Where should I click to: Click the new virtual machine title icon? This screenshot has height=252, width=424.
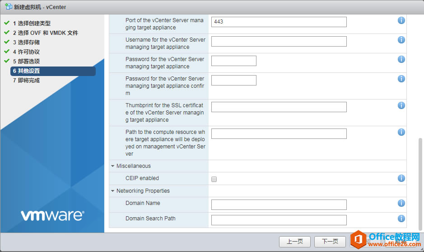9,7
